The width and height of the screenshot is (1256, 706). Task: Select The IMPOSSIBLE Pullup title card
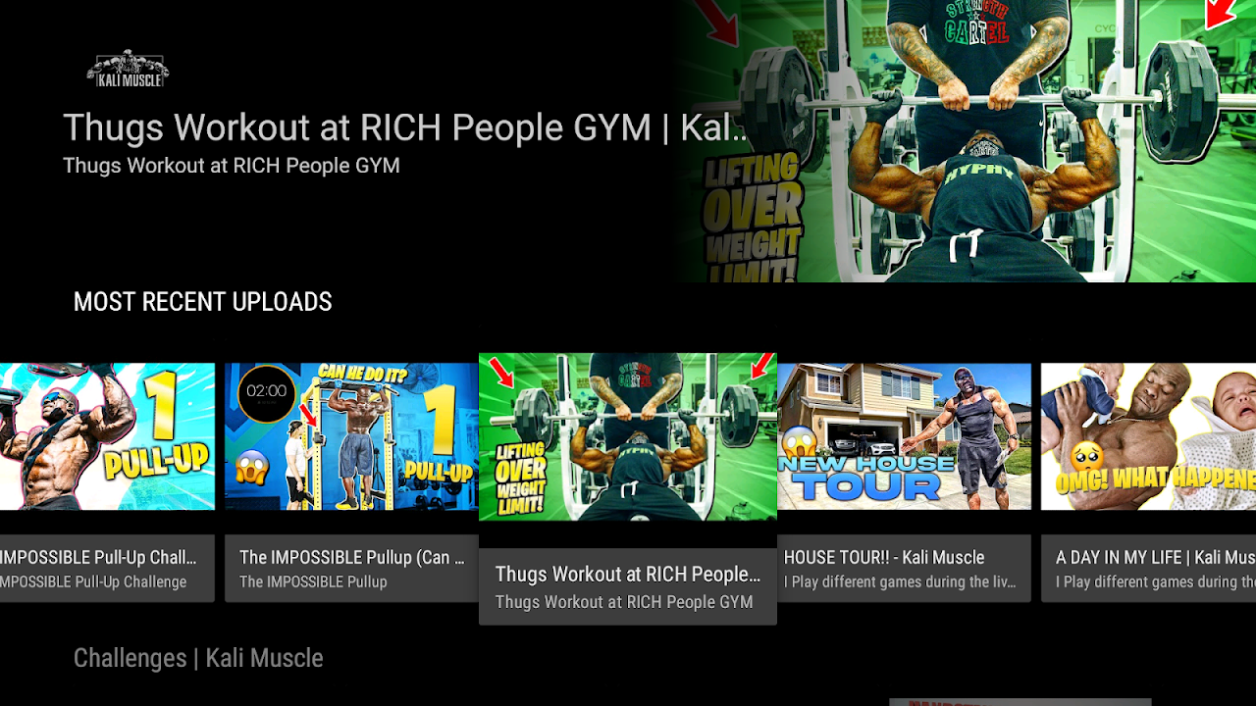click(351, 568)
